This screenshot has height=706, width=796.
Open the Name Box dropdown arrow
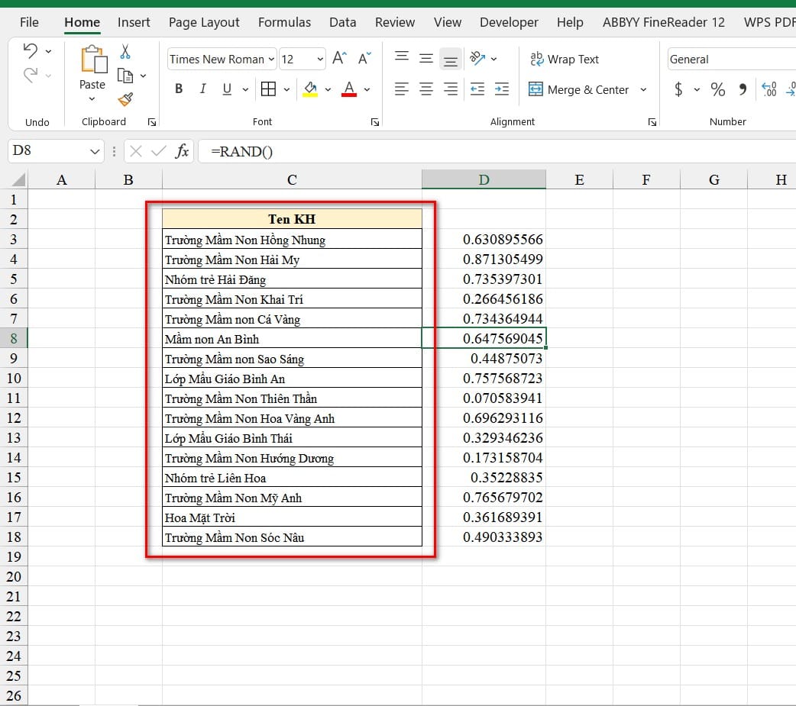coord(95,151)
